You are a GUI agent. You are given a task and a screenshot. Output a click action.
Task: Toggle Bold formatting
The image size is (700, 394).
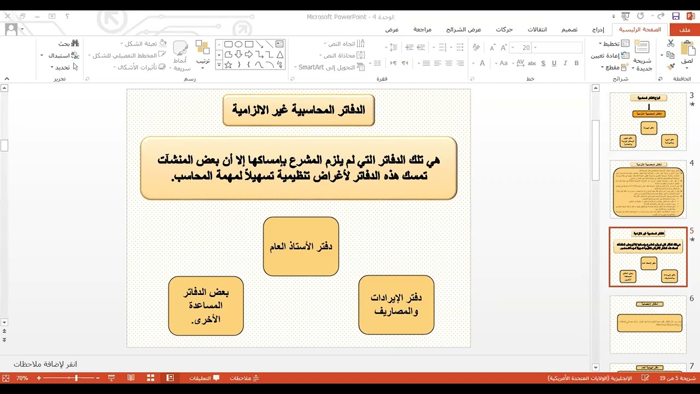(x=576, y=63)
